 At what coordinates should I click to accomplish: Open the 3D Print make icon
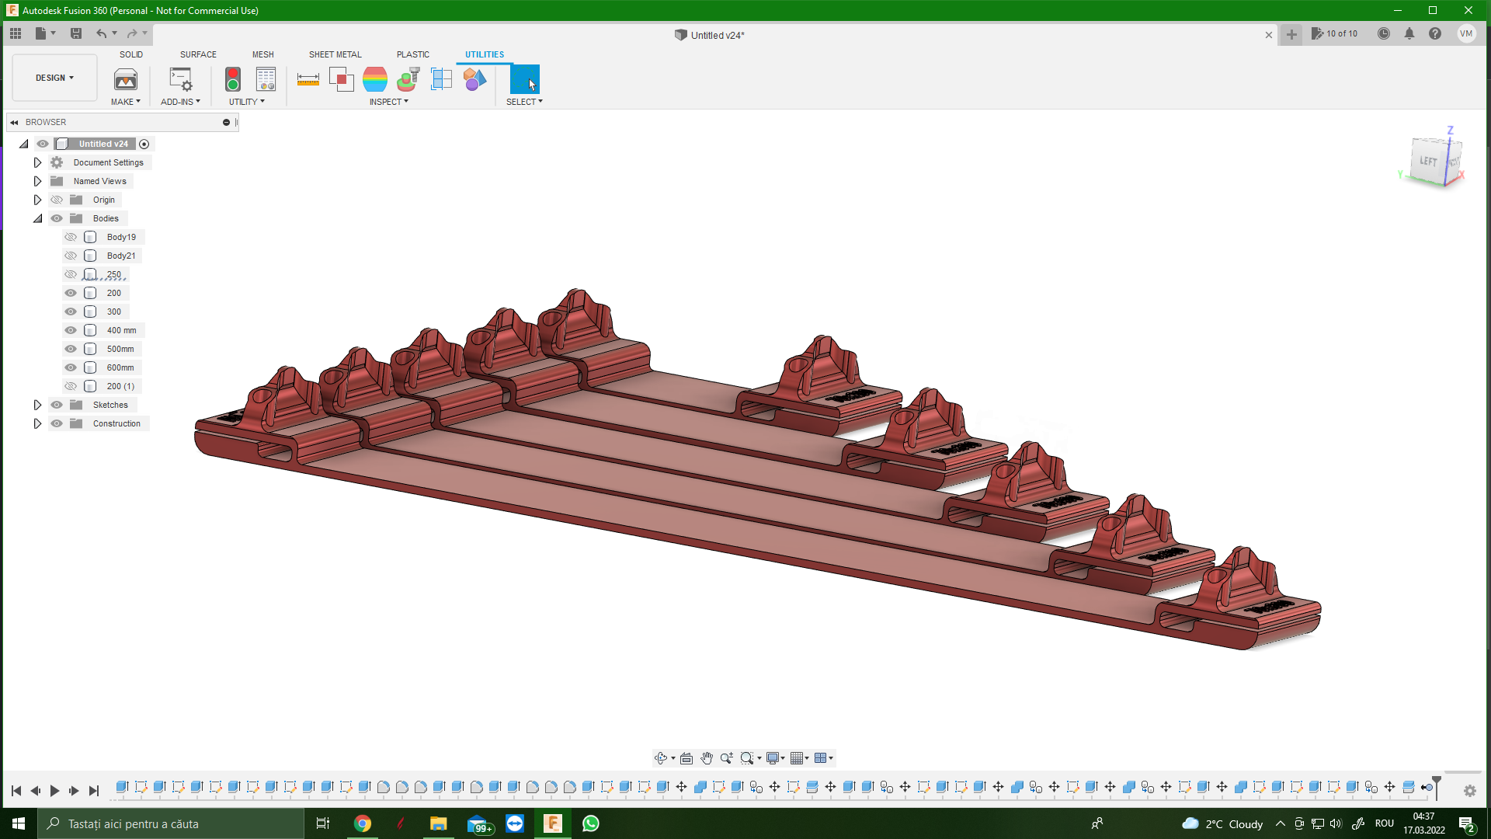(126, 79)
